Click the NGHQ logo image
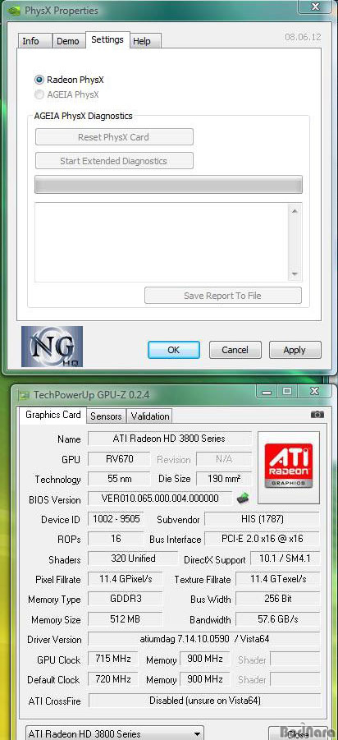Image resolution: width=338 pixels, height=740 pixels. 52,347
